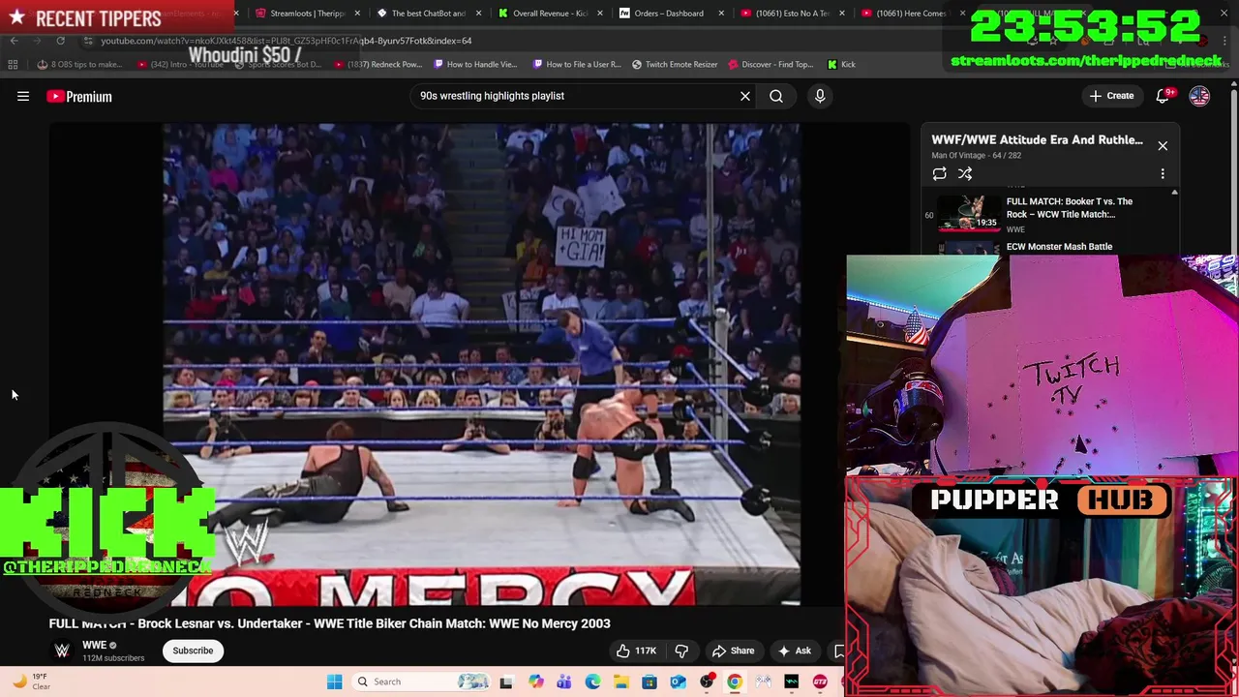Open How to File a User R... bookmark
The image size is (1239, 697).
click(x=577, y=64)
